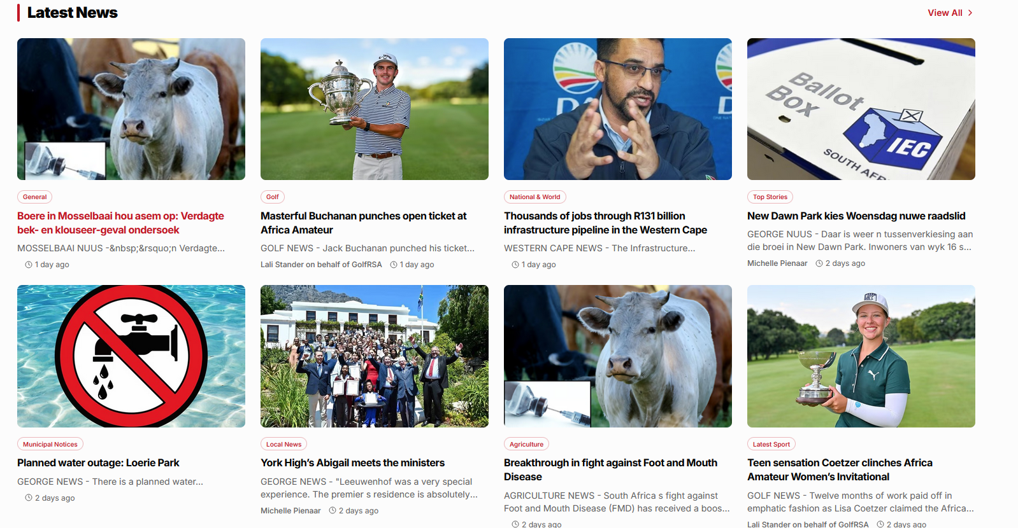Open the Top Stories category tag
Viewport: 1018px width, 528px height.
[770, 197]
